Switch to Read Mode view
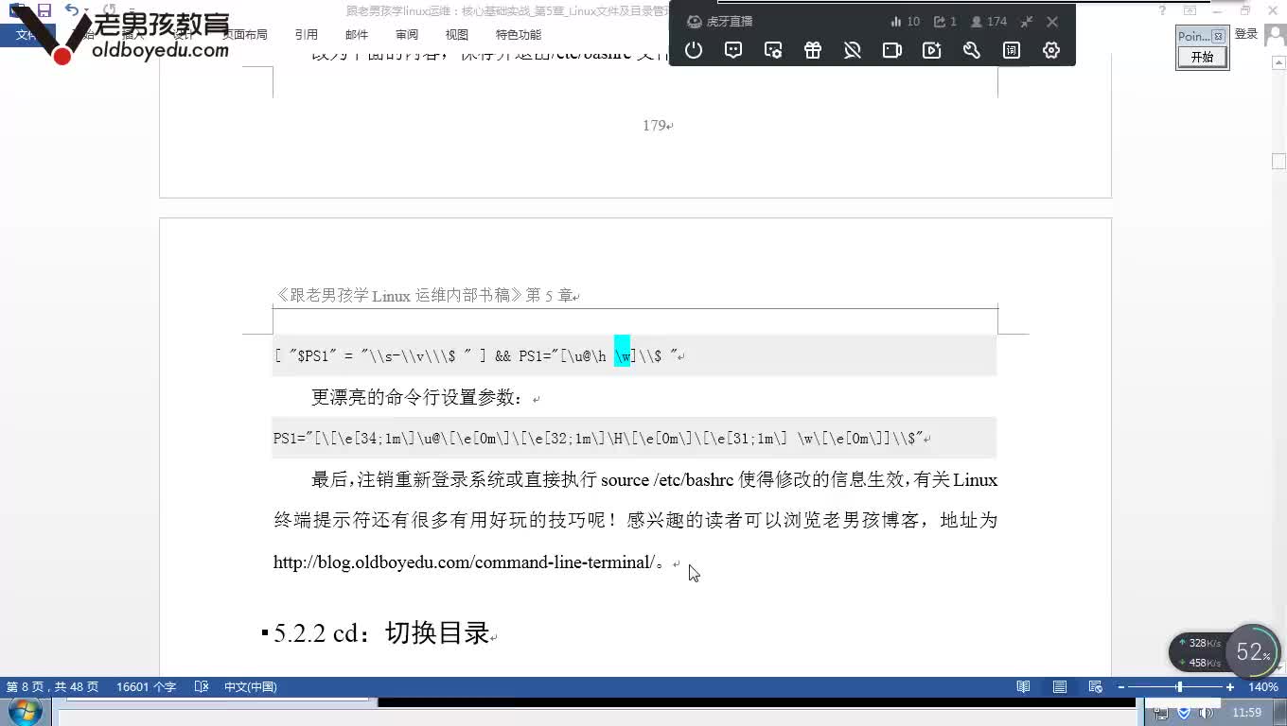The width and height of the screenshot is (1287, 726). [x=1024, y=687]
